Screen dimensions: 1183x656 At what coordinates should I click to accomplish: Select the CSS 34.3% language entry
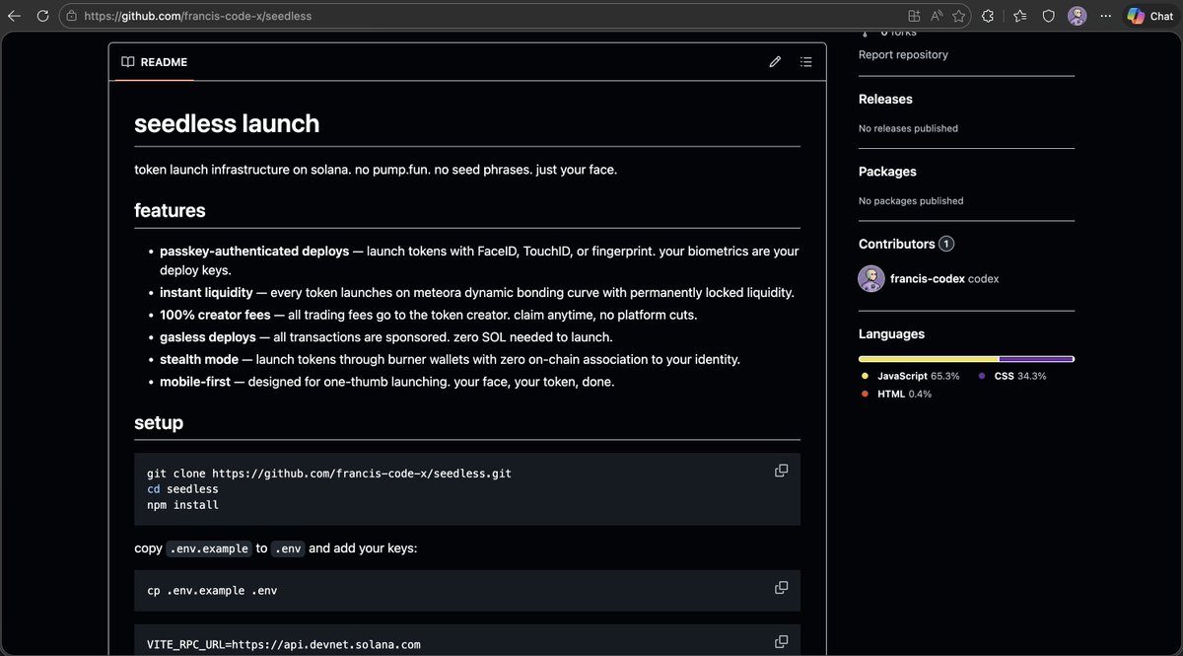point(1012,376)
